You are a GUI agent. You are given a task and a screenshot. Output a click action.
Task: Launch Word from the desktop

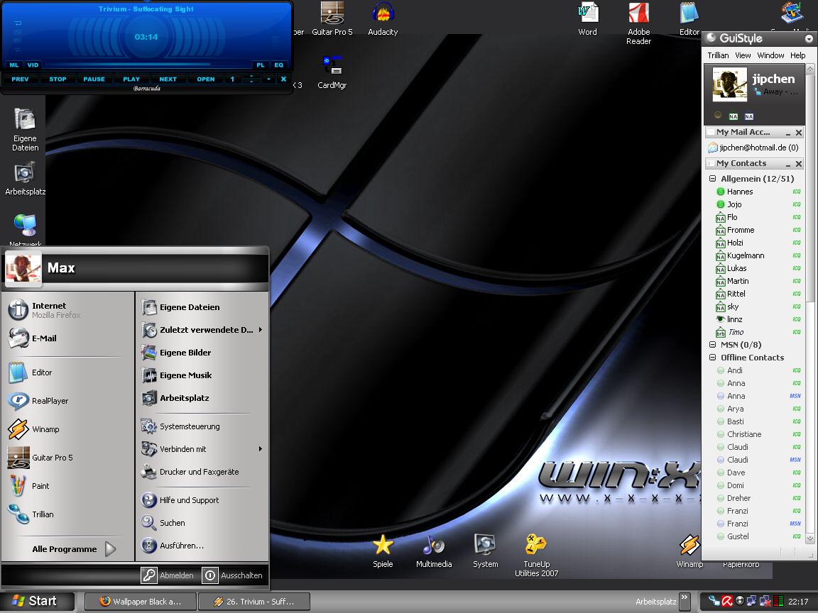(x=587, y=18)
